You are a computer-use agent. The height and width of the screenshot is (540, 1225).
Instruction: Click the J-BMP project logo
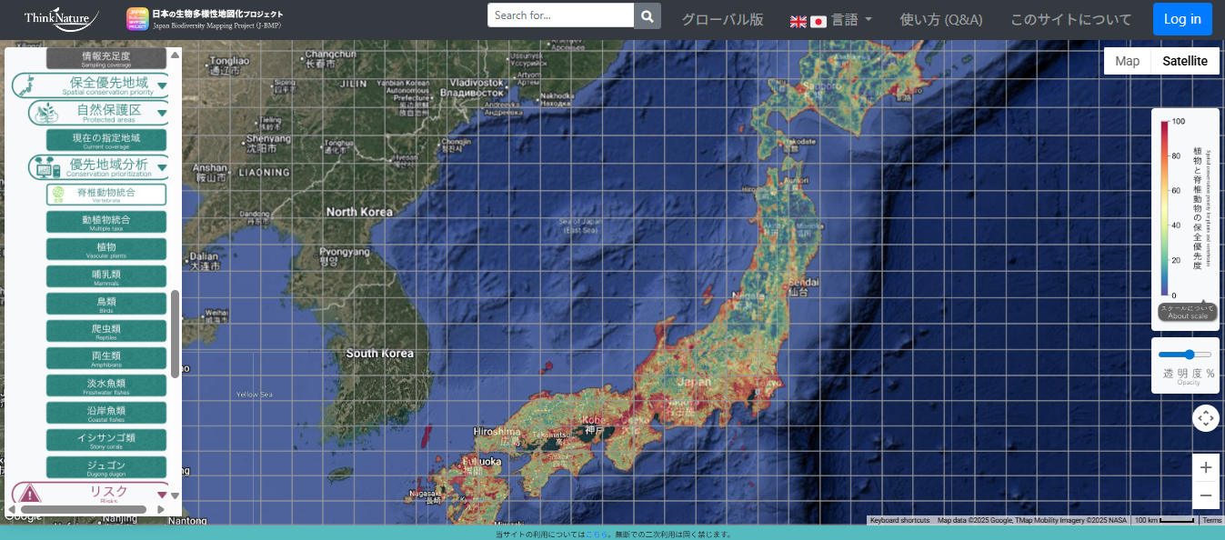click(136, 19)
